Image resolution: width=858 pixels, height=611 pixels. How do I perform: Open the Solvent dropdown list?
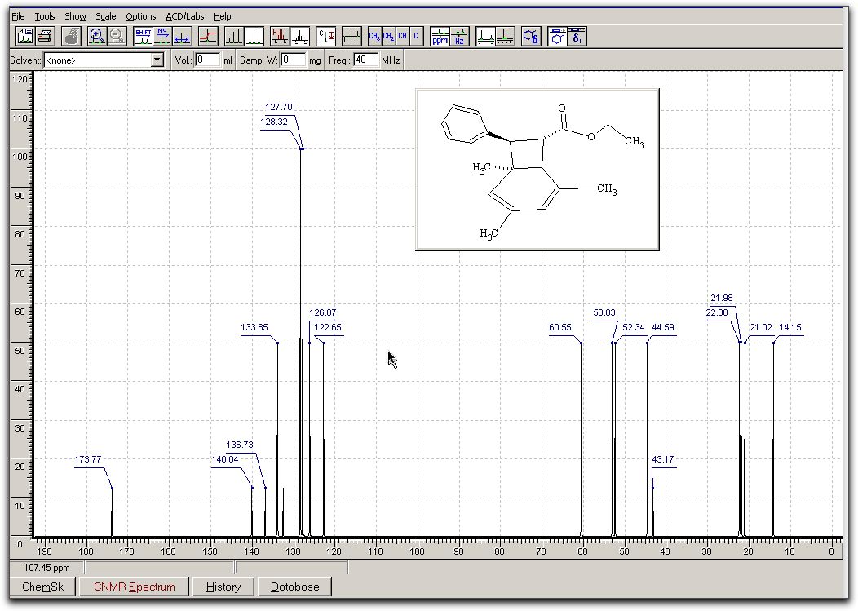pos(157,60)
